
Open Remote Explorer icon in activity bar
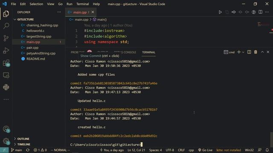6,75
